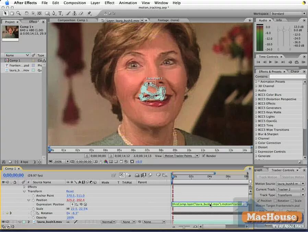This screenshot has height=232, width=308.
Task: Select the arrow Selection tool
Action: click(5, 13)
